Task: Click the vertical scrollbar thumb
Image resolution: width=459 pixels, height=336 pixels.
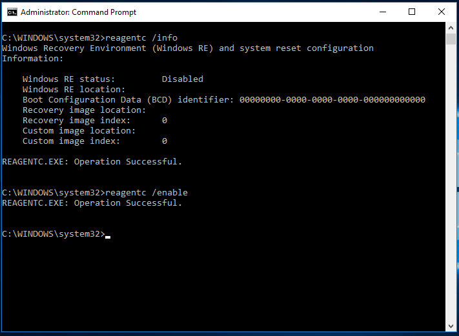Action: [451, 40]
